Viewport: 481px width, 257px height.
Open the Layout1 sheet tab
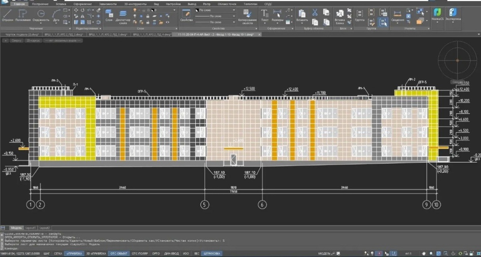31,228
